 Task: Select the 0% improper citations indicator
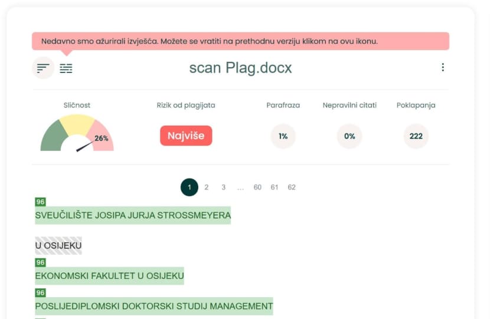[349, 136]
